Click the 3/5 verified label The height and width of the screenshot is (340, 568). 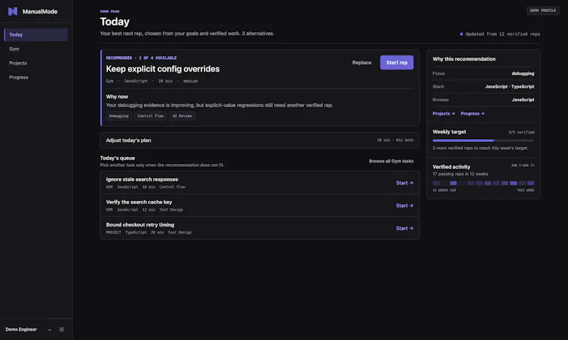[521, 133]
